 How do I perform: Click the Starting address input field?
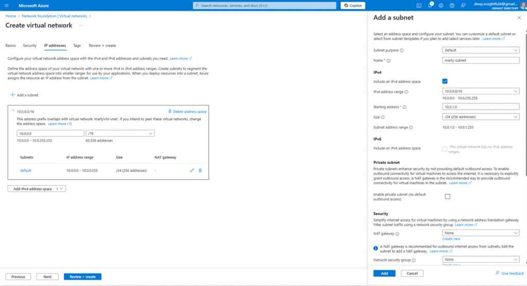(x=481, y=107)
